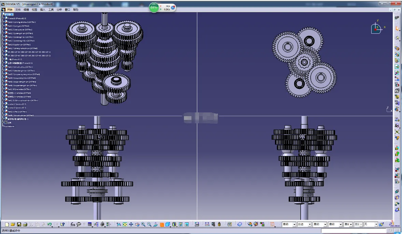Pick the Select arrow in right toolbar
The width and height of the screenshot is (402, 234).
click(x=397, y=28)
